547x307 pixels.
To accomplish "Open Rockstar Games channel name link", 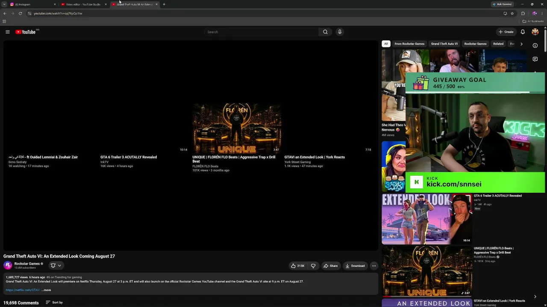I will 27,264.
